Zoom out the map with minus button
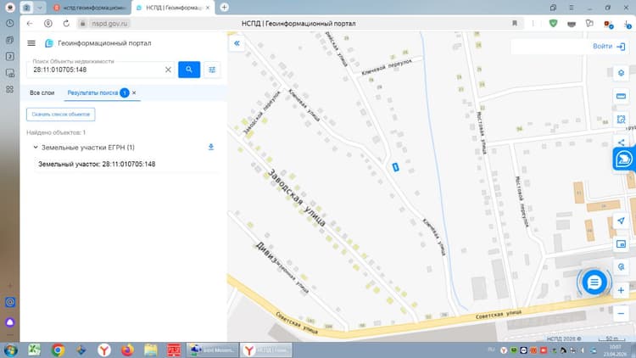Image resolution: width=636 pixels, height=358 pixels. tap(621, 313)
